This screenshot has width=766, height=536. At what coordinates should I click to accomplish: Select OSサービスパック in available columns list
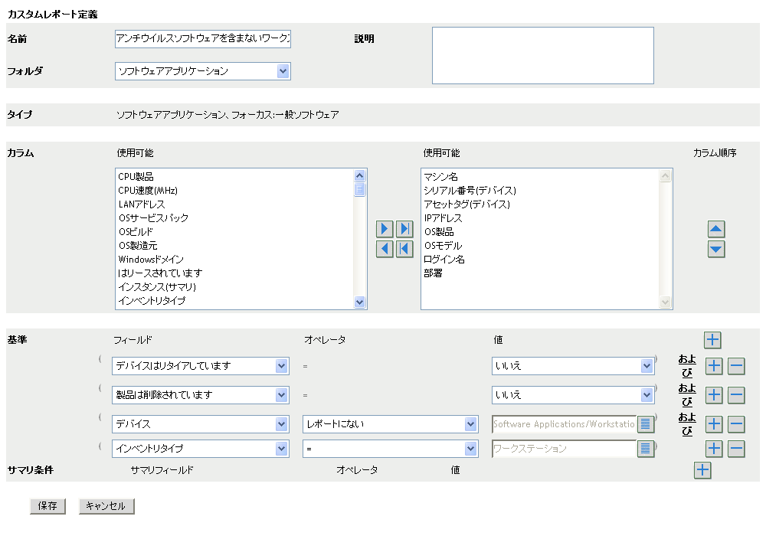(x=154, y=218)
